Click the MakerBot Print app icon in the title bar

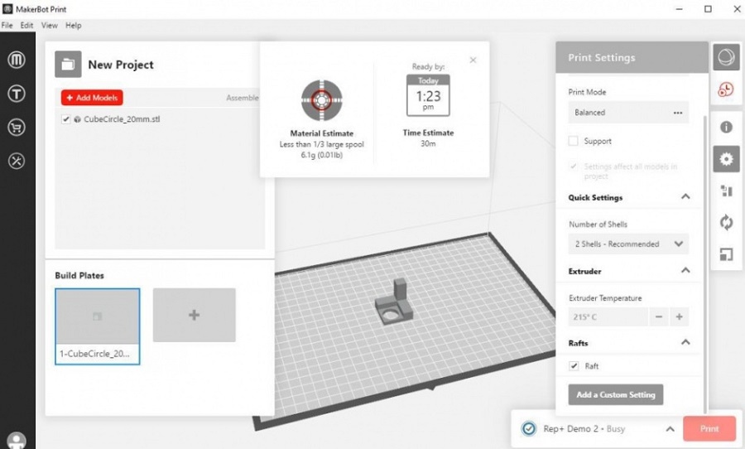[7, 9]
